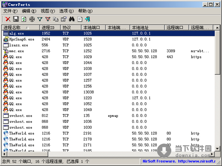The image size is (222, 166).
Task: Click the binoculars Find toolbar icon
Action: (72, 19)
